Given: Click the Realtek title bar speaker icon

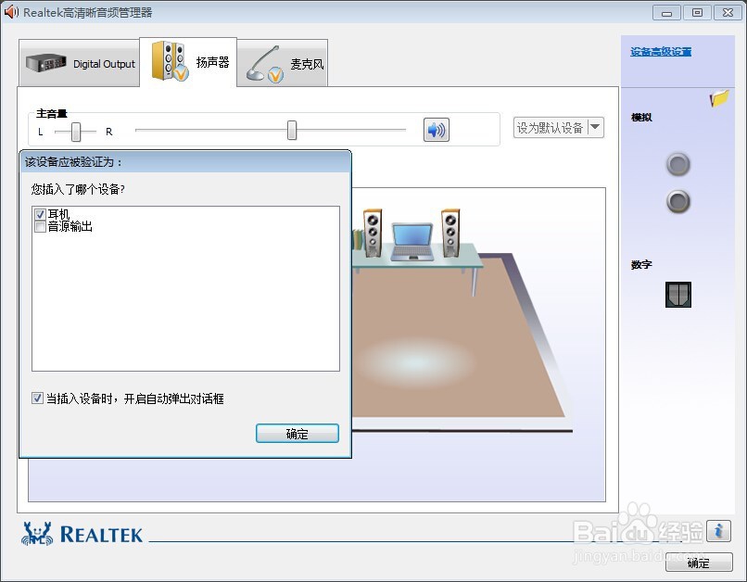Looking at the screenshot, I should pos(11,12).
